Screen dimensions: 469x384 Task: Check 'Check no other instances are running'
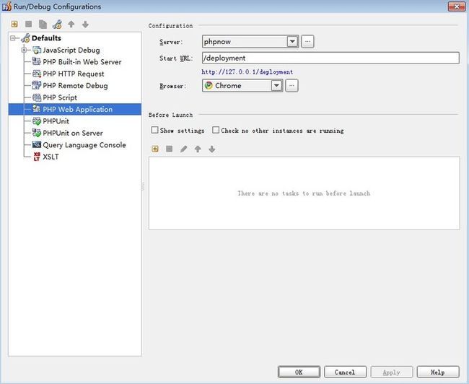(216, 130)
